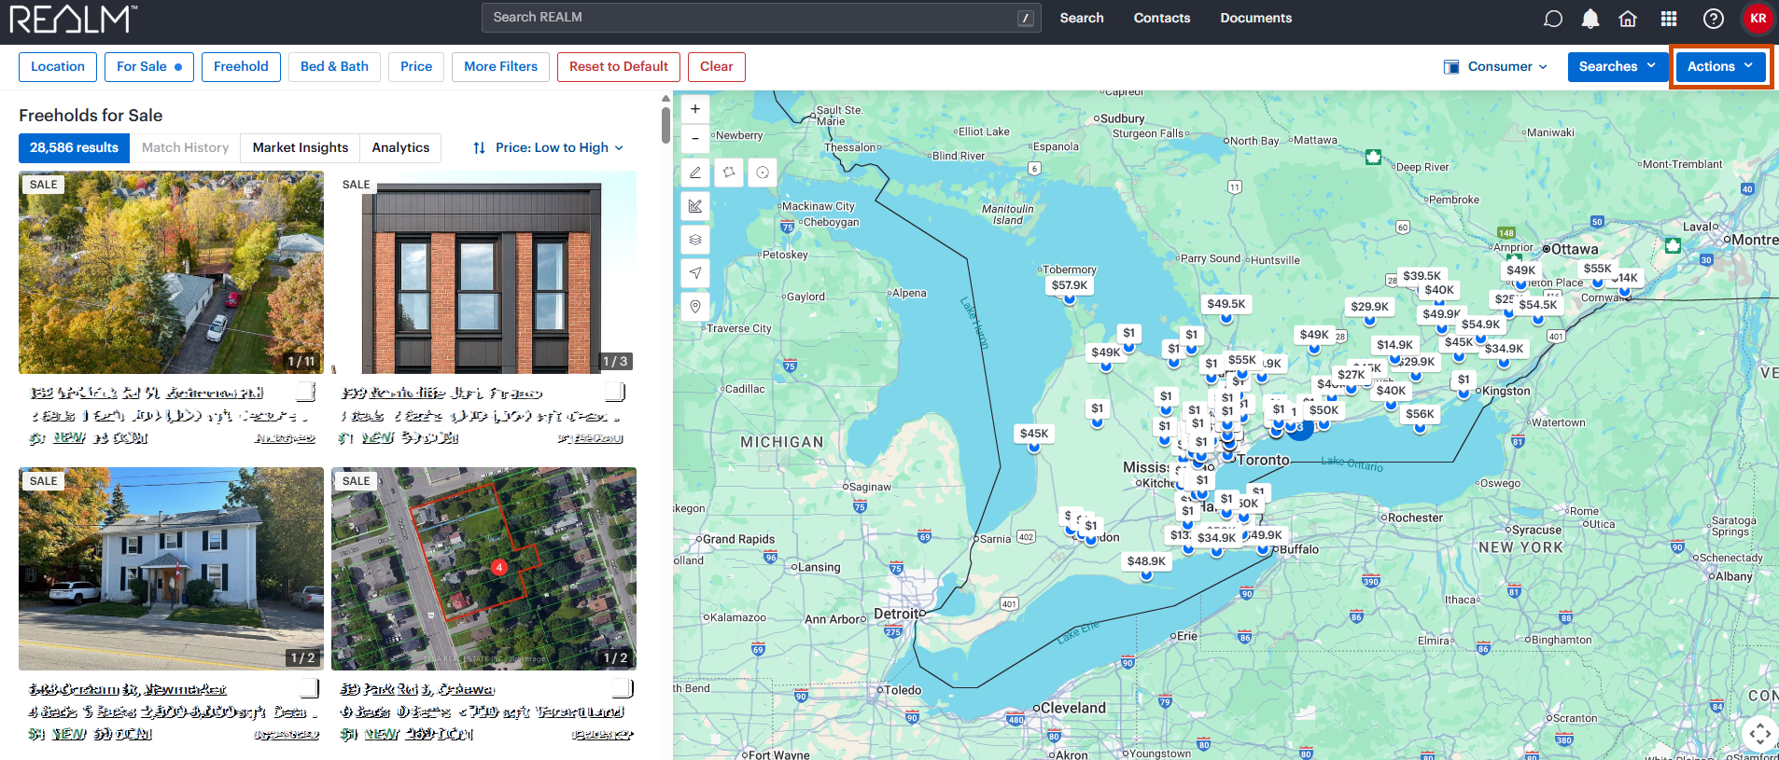Tick the checkbox on the first listing card

click(304, 392)
